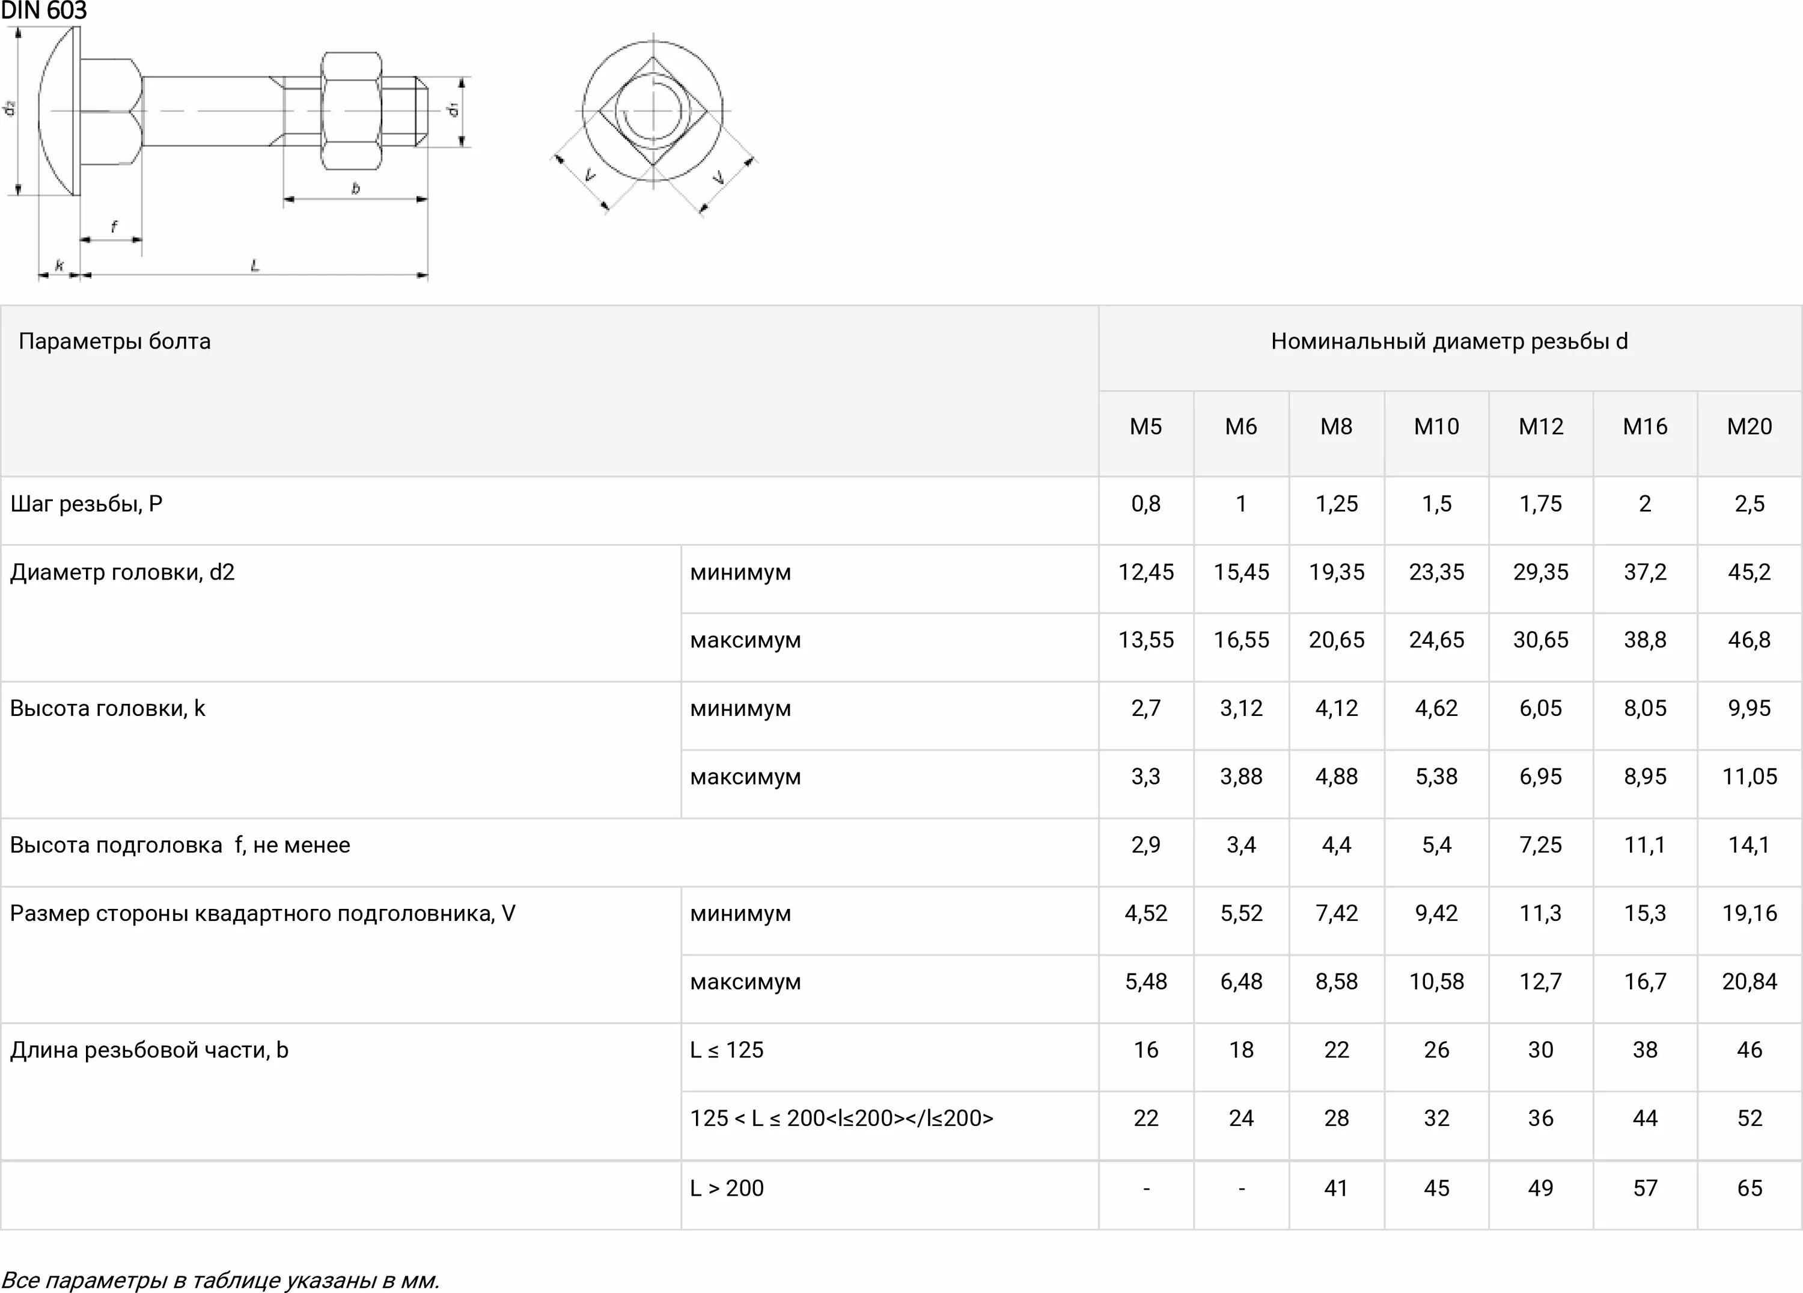Click the DIN 603 heading
The height and width of the screenshot is (1293, 1803).
[44, 11]
